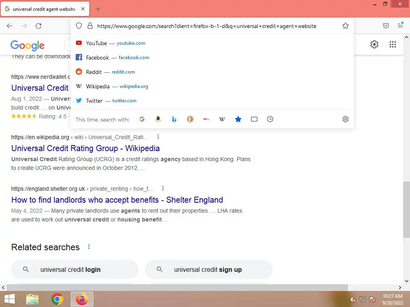
Task: Select related search universal credit login
Action: [x=75, y=269]
